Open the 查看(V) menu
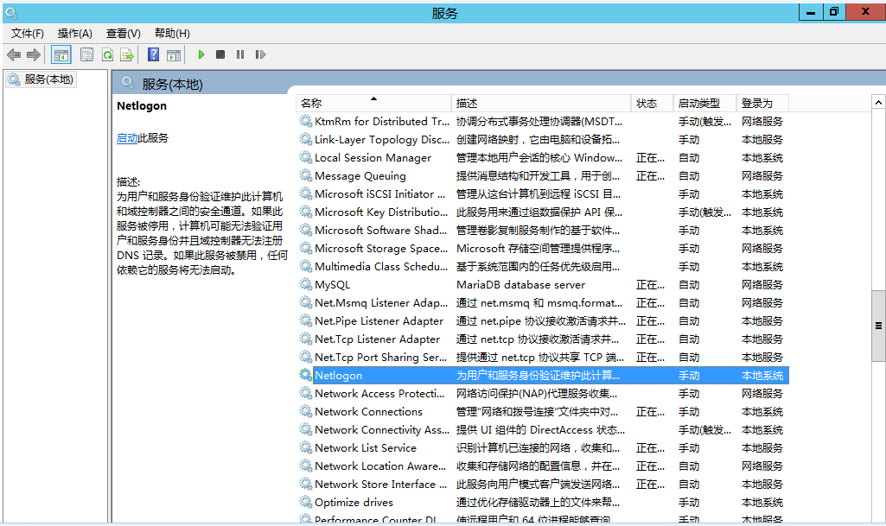886x526 pixels. [123, 33]
